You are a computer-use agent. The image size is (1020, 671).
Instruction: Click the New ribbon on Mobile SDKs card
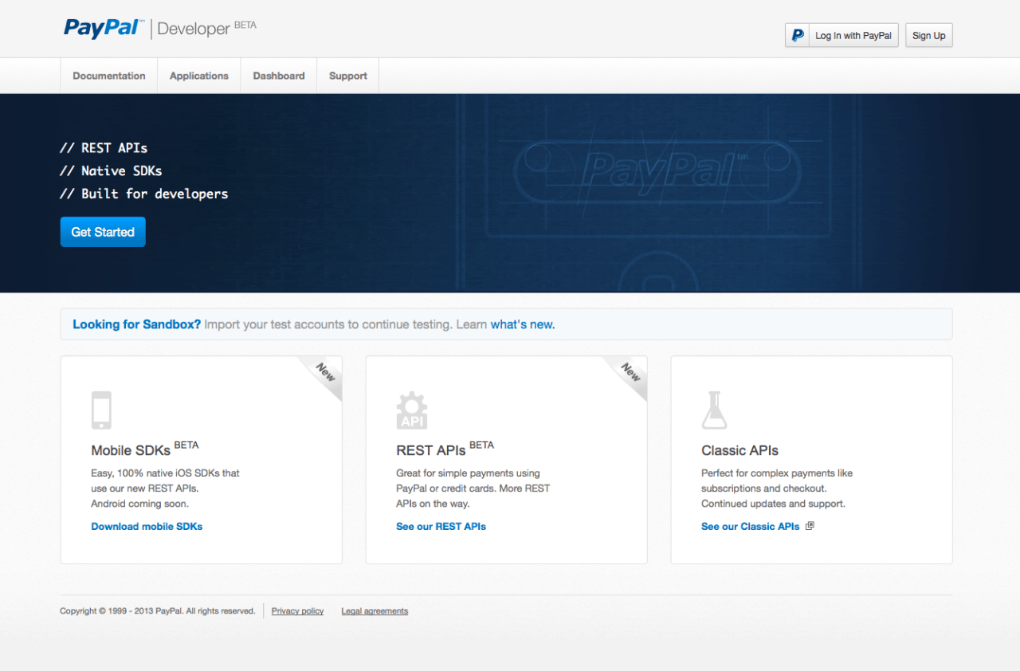324,373
